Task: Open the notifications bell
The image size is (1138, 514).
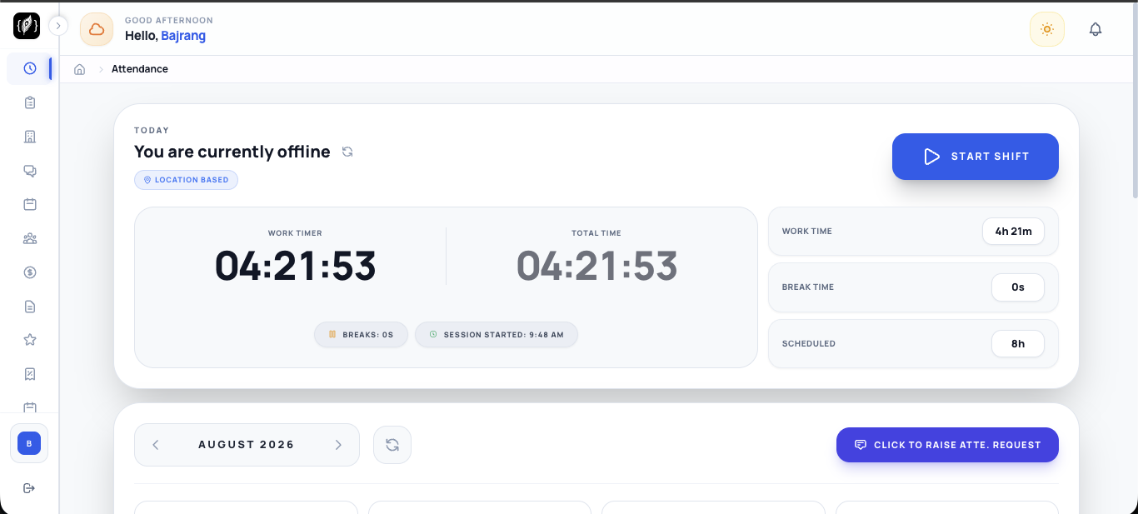Action: pos(1096,29)
